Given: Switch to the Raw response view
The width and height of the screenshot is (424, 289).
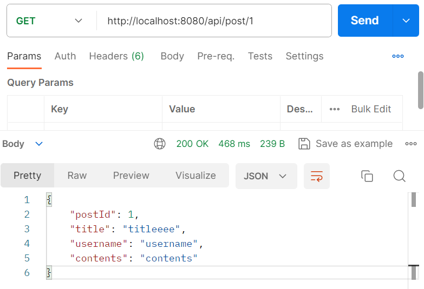Looking at the screenshot, I should click(77, 176).
